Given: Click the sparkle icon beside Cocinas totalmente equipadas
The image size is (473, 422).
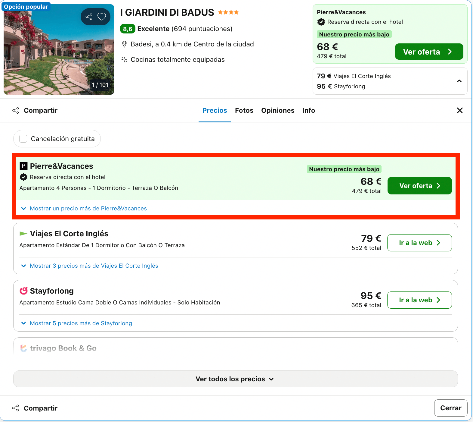Looking at the screenshot, I should coord(124,59).
